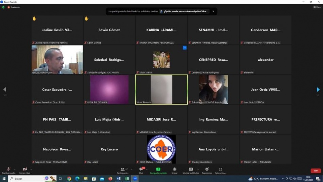This screenshot has width=323, height=182.
Task: Open the Aplicaciones panel
Action: coord(220,169)
